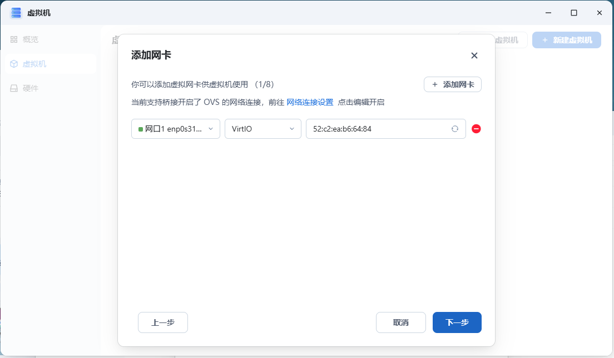Viewport: 614px width, 358px height.
Task: Click into the MAC address field
Action: [378, 129]
